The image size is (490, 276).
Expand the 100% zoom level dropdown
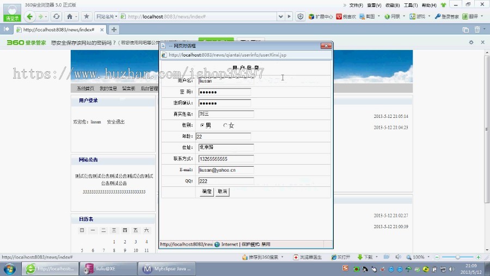pos(428,257)
